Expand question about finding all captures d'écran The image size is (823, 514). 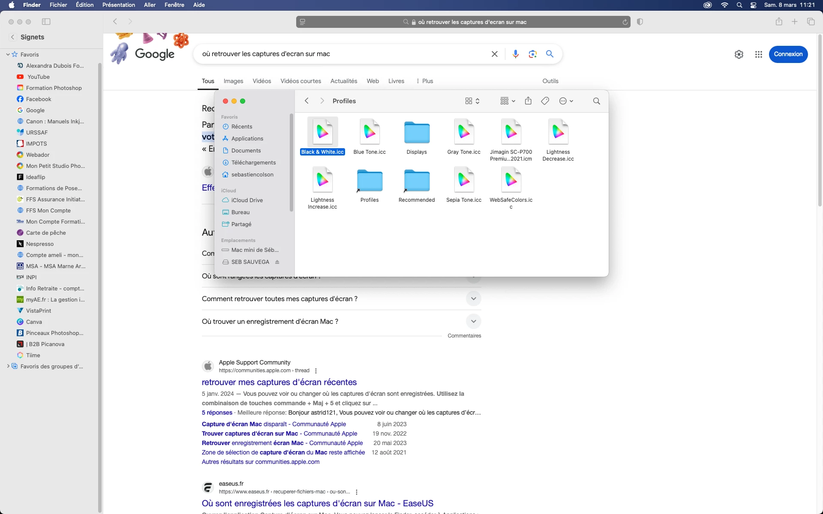pos(473,299)
